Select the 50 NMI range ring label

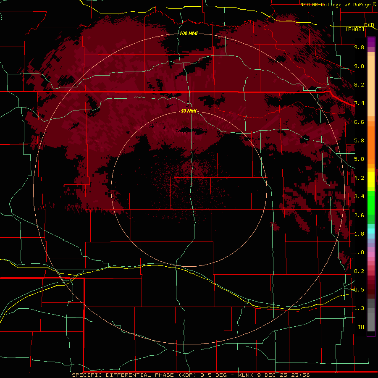pos(189,111)
